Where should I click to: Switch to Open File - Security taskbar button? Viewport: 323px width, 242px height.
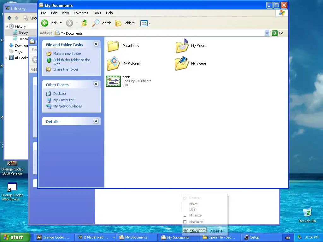[220, 237]
